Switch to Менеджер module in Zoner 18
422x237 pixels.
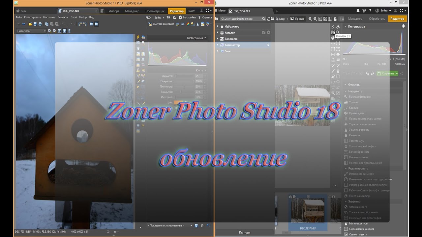[x=355, y=19]
